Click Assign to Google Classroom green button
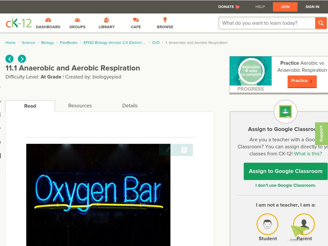 [285, 171]
